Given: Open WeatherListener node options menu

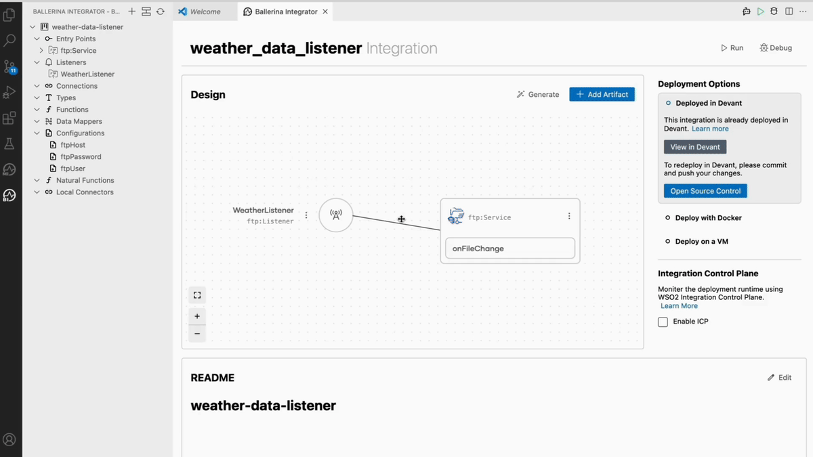Looking at the screenshot, I should point(306,215).
